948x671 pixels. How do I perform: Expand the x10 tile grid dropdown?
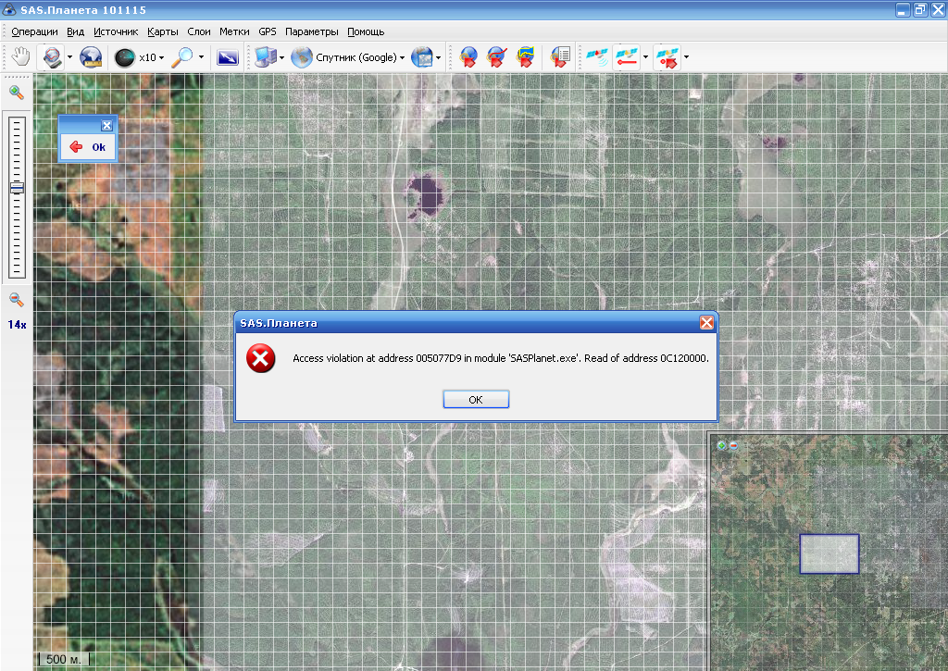click(x=161, y=57)
